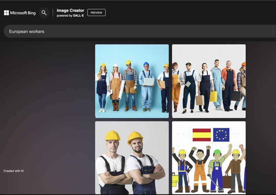Open the cartoon workers with flags image
This screenshot has height=195, width=276.
(209, 158)
